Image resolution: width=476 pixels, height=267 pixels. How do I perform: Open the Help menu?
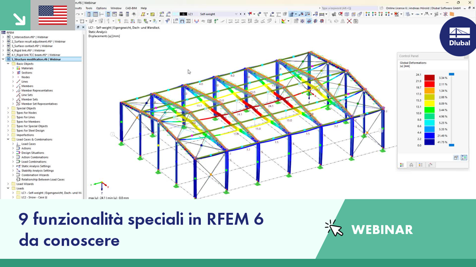[144, 8]
